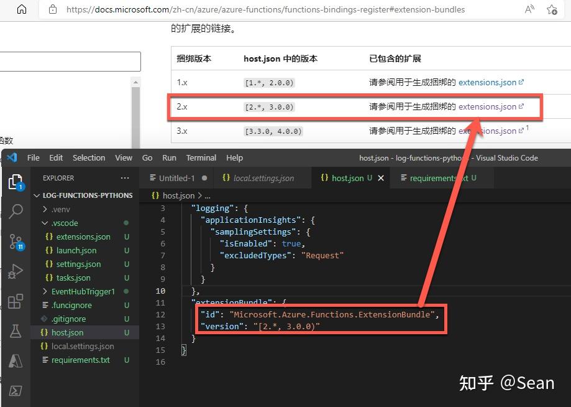Activate Read Aloud in the browser toolbar
The image size is (571, 407).
click(x=529, y=9)
